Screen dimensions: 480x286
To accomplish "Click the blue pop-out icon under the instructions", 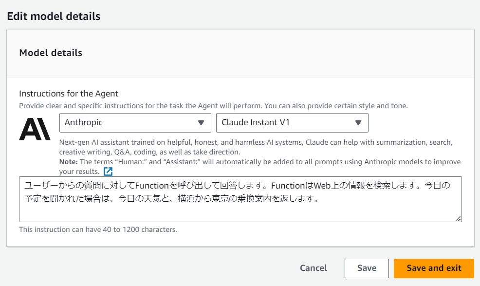I will coord(108,172).
